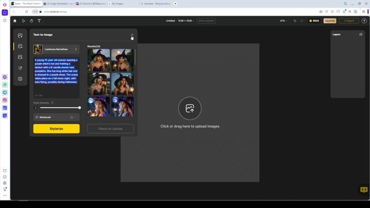
Task: Click the Untitled project name
Action: pyautogui.click(x=171, y=21)
